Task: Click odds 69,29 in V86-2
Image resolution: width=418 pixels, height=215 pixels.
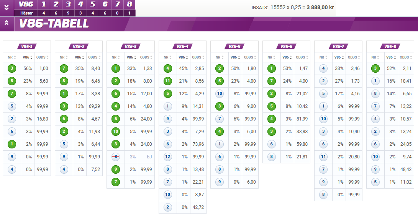Action: click(x=94, y=106)
